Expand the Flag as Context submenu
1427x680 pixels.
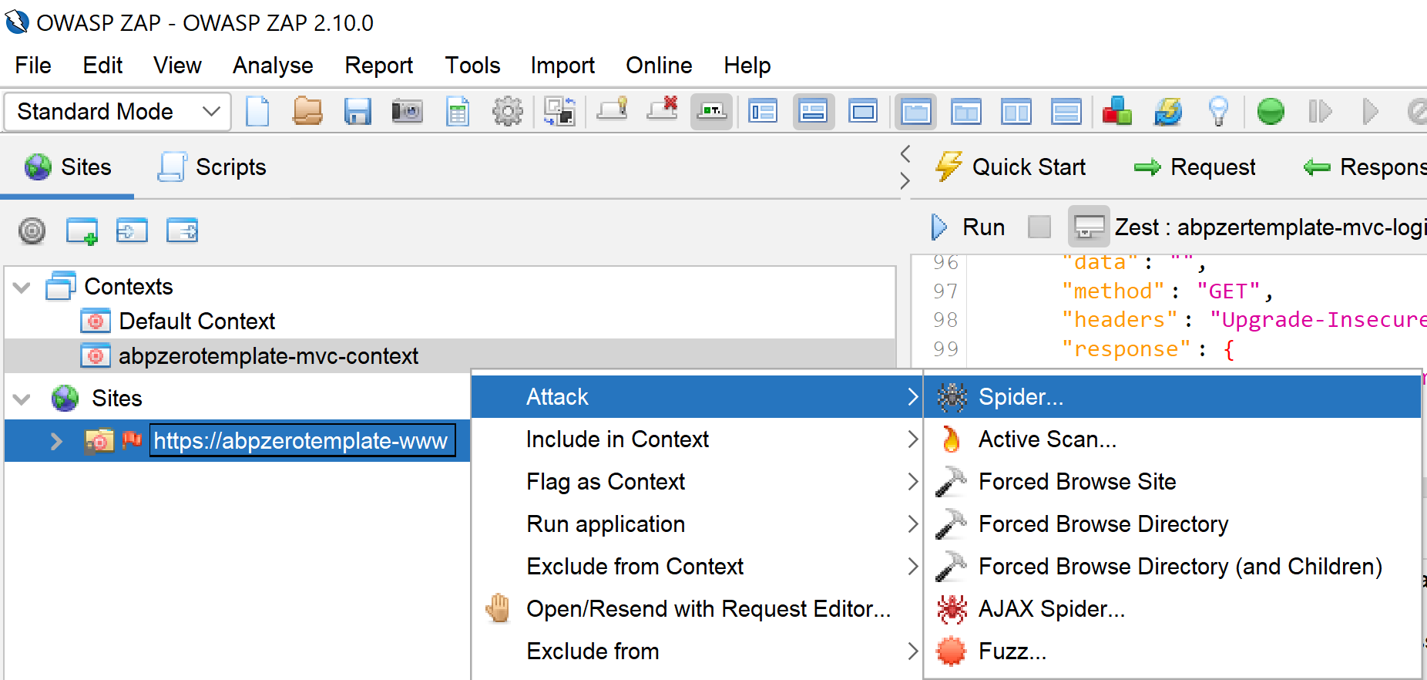(697, 482)
